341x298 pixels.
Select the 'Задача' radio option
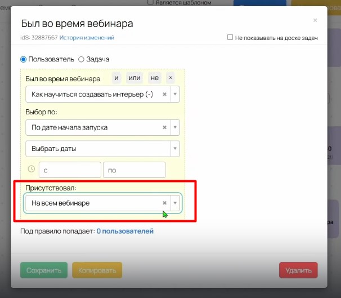(81, 59)
